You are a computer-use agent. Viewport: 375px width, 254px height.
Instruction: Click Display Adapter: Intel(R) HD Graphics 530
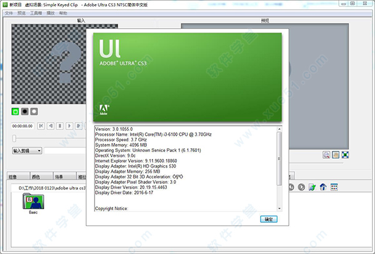[136, 166]
